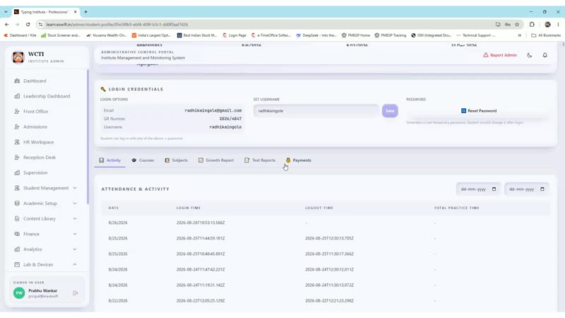Click email radhikaingole@gmail.com value

(x=213, y=110)
